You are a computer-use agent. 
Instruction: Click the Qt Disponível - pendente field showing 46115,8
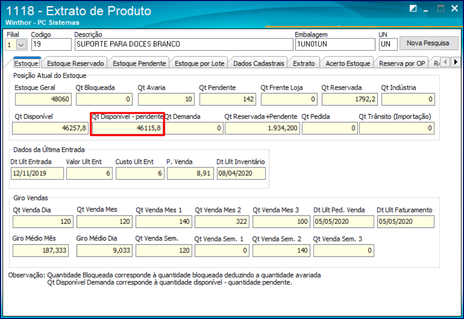click(128, 128)
